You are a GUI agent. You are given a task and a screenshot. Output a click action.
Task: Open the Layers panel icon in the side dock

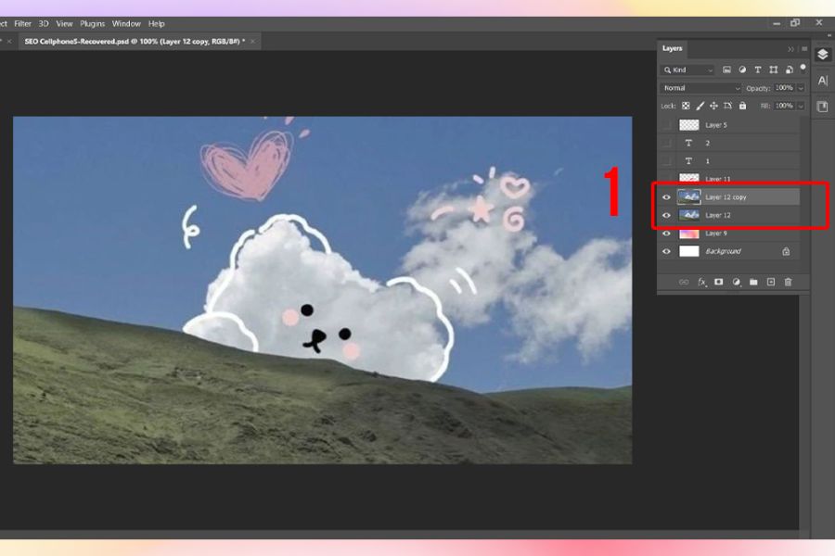(823, 55)
